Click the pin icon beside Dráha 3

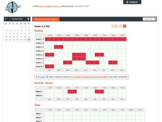43,47
